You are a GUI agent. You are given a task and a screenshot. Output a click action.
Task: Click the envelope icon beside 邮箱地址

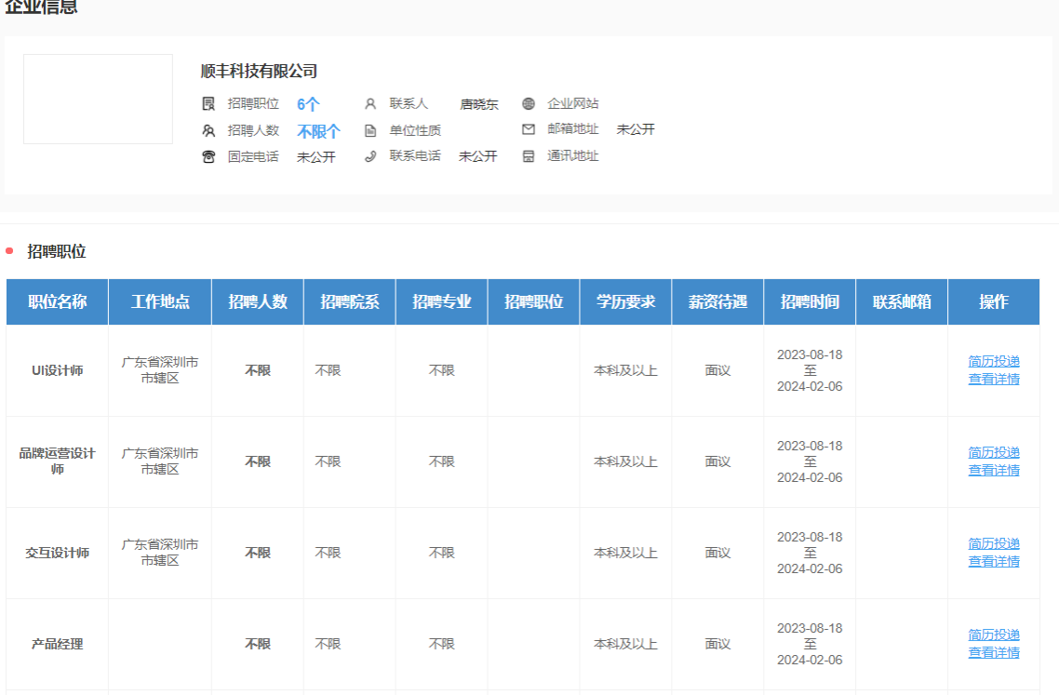[x=529, y=129]
